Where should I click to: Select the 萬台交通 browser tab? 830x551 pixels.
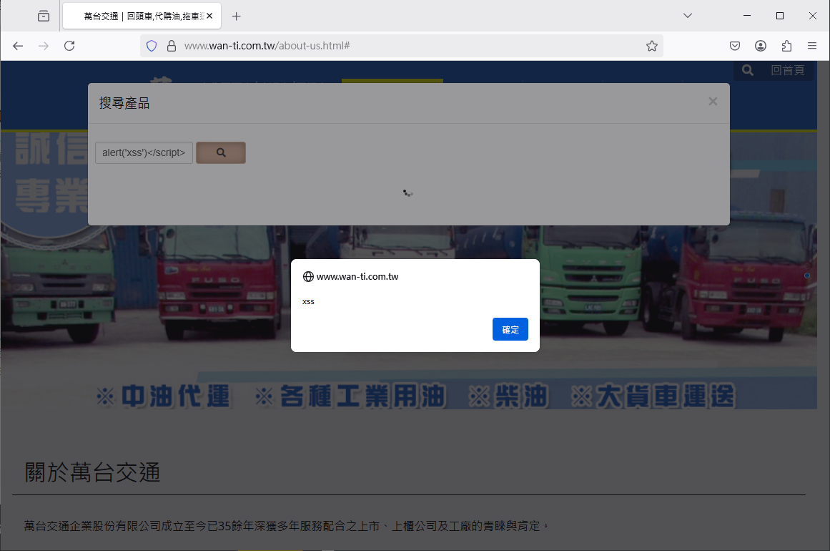[x=142, y=16]
